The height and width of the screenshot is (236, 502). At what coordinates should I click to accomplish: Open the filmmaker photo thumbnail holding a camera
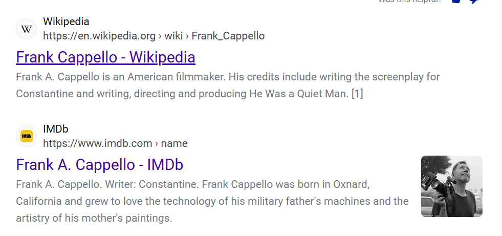(x=452, y=186)
